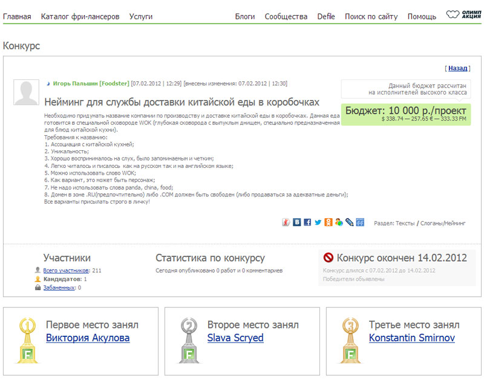
Task: Share on FriendFeed icon
Action: coord(360,222)
